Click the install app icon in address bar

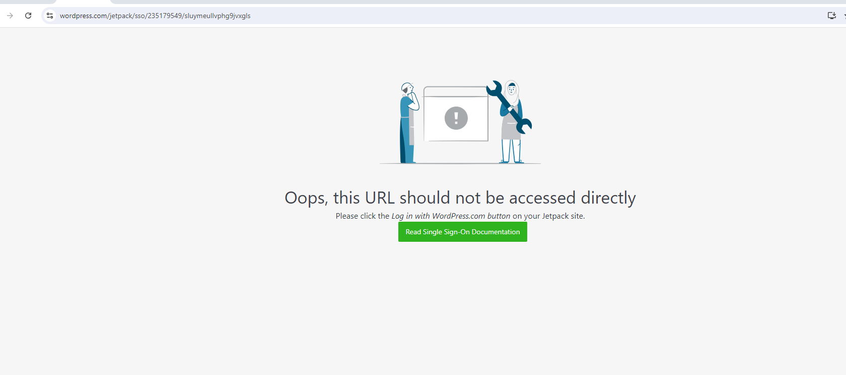click(831, 16)
